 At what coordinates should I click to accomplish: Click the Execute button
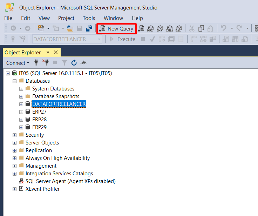click(122, 39)
